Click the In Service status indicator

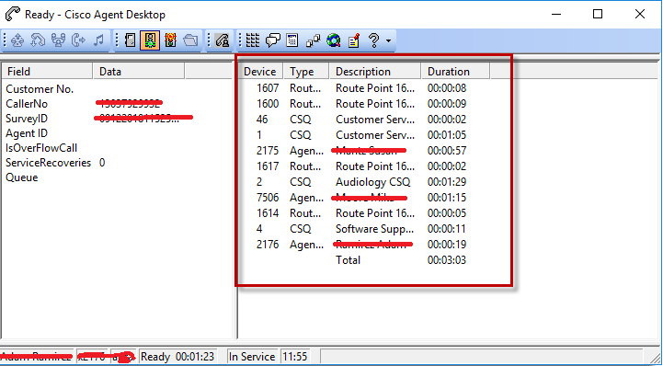[x=252, y=356]
